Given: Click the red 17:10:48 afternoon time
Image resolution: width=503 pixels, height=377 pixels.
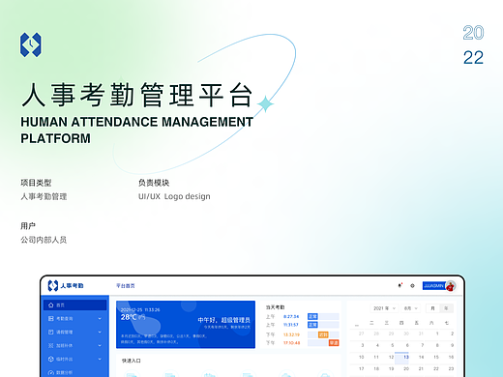Looking at the screenshot, I should [291, 343].
